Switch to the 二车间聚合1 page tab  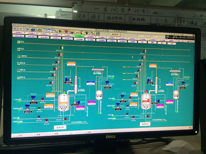[x=18, y=33]
